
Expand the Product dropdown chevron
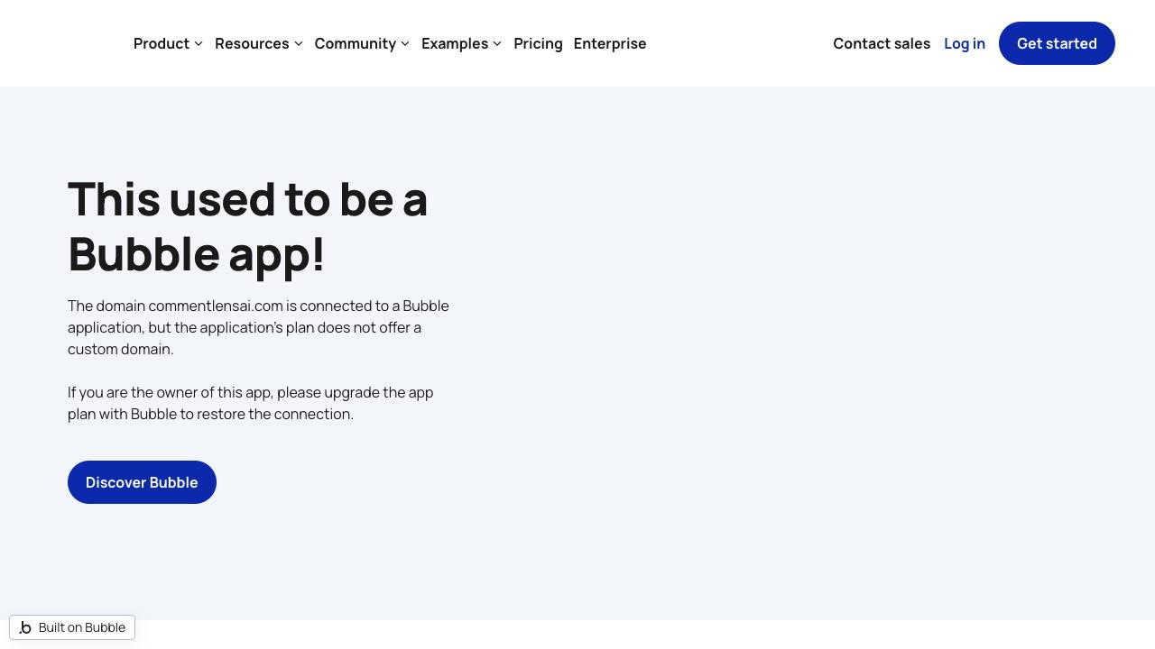click(199, 44)
